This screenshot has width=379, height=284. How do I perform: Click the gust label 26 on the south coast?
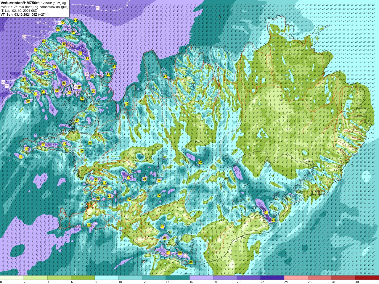[x=191, y=262]
